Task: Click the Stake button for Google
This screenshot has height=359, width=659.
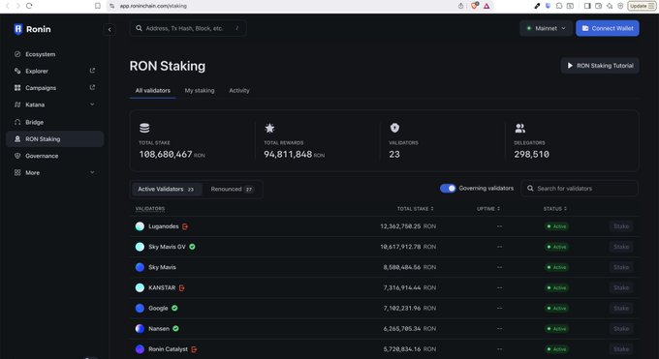Action: [x=621, y=308]
